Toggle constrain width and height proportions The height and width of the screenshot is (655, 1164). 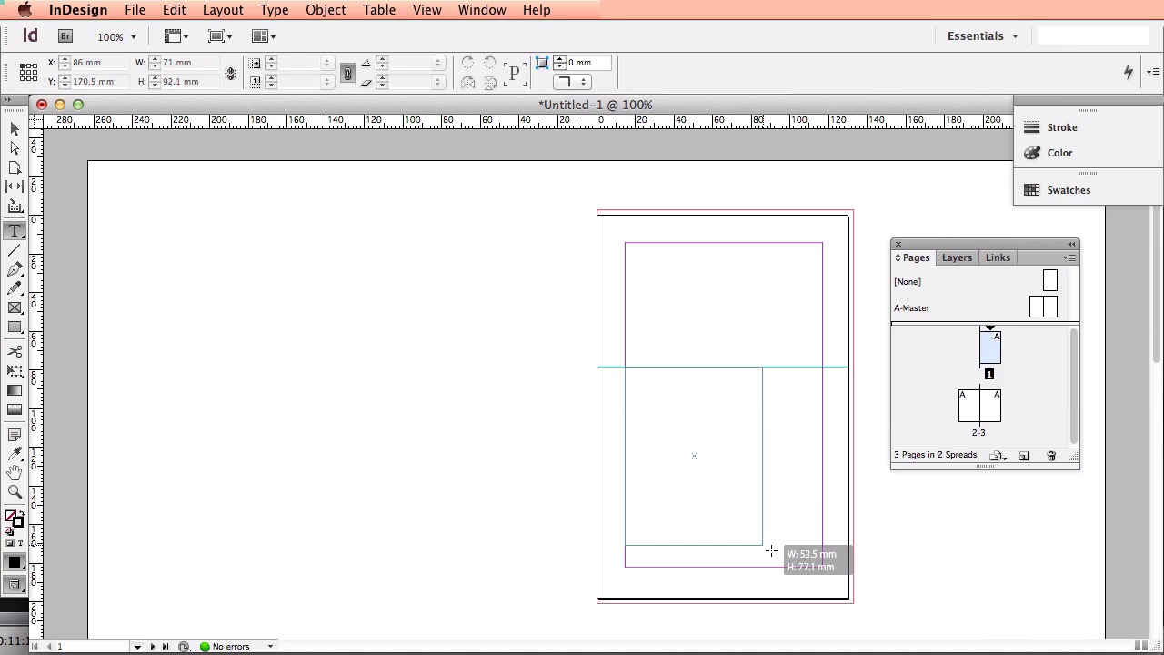(x=231, y=73)
